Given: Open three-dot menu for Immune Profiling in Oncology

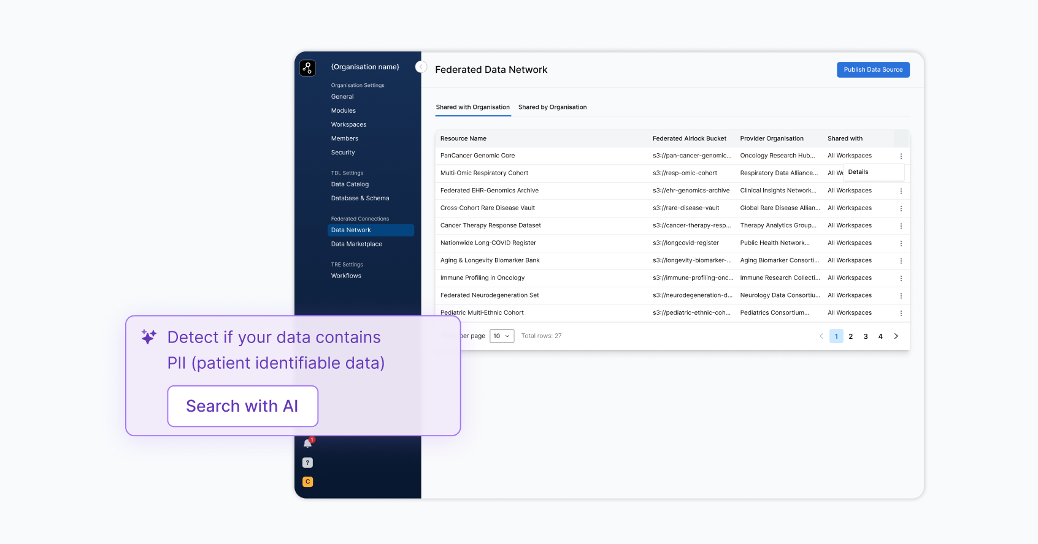Looking at the screenshot, I should coord(901,278).
